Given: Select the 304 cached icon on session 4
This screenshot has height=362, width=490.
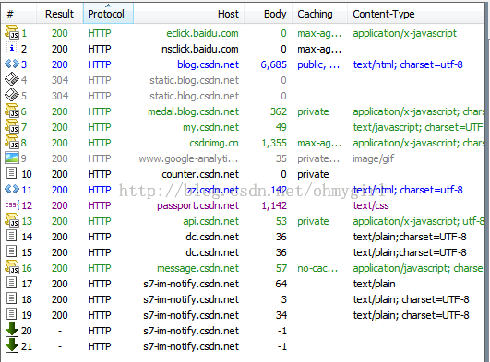Looking at the screenshot, I should (12, 79).
